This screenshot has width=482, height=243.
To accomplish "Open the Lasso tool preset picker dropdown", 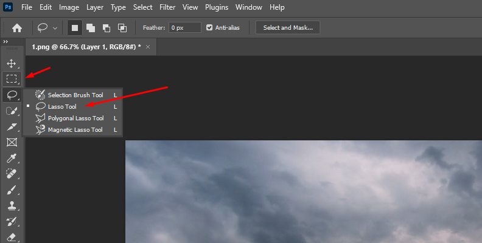I will (x=47, y=28).
